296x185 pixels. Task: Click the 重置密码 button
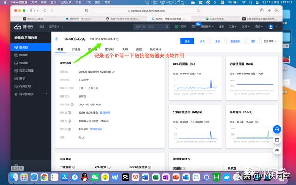tap(235, 41)
